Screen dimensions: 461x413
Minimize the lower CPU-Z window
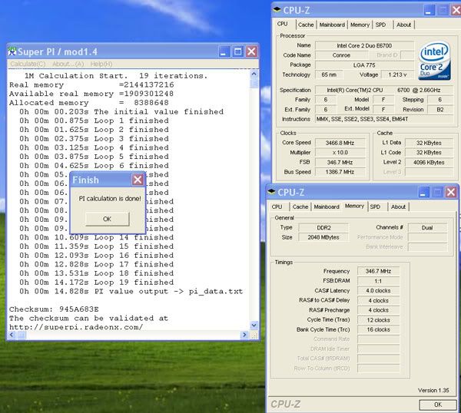click(423, 192)
